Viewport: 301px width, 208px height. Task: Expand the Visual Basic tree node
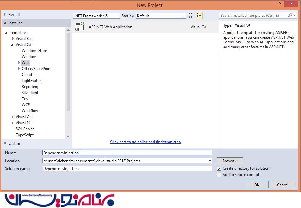13,39
